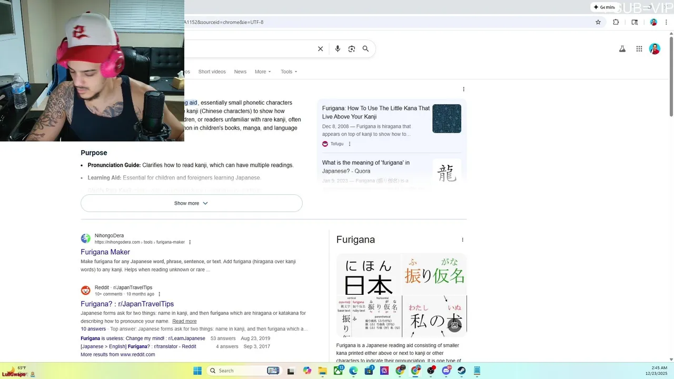Open more options for the Tofugu source
Screen dimensions: 674x379
350,144
